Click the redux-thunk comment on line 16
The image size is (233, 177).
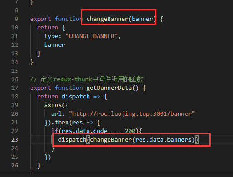pos(87,79)
